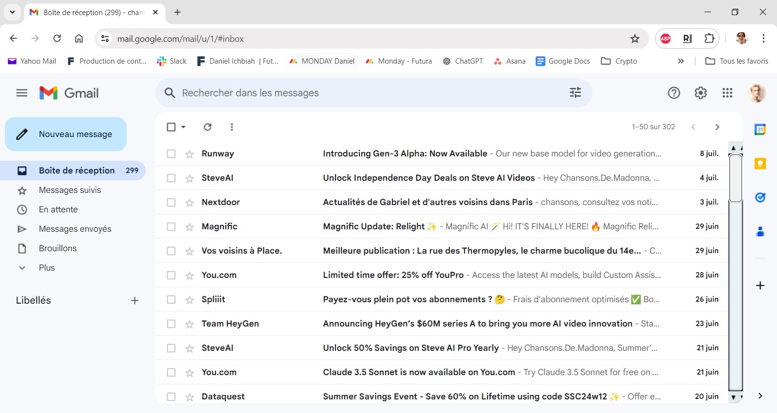
Task: Tick the checkbox for Team HeyGen email
Action: [x=171, y=324]
